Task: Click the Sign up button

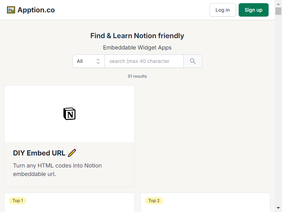Action: pyautogui.click(x=253, y=10)
